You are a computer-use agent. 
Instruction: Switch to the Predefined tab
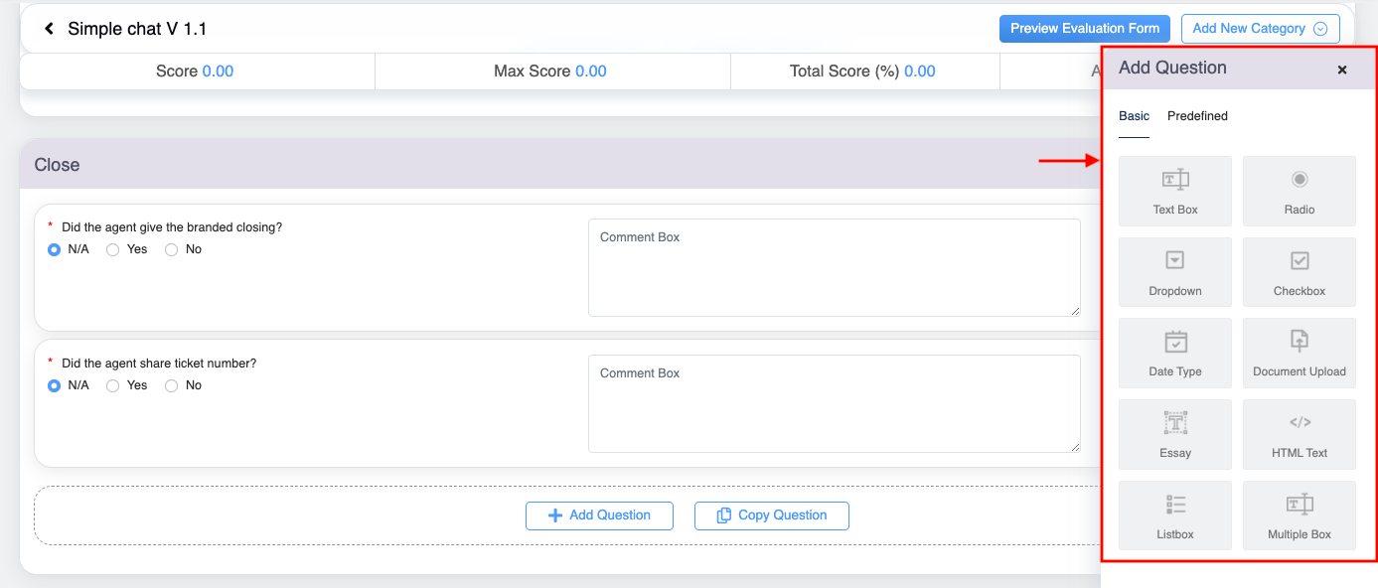(x=1197, y=116)
